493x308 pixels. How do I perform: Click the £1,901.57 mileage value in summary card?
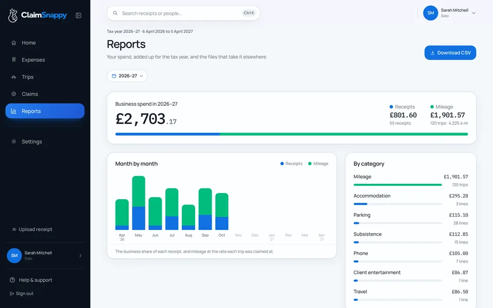447,115
